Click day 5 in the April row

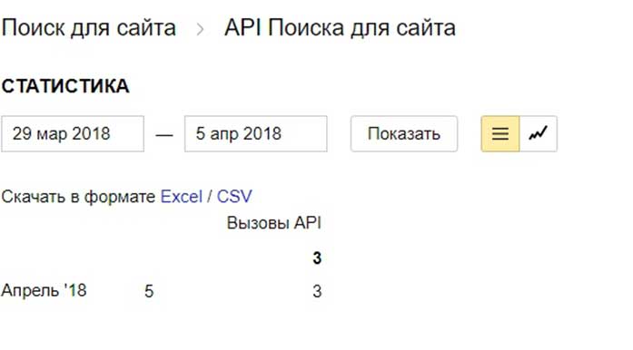[149, 291]
